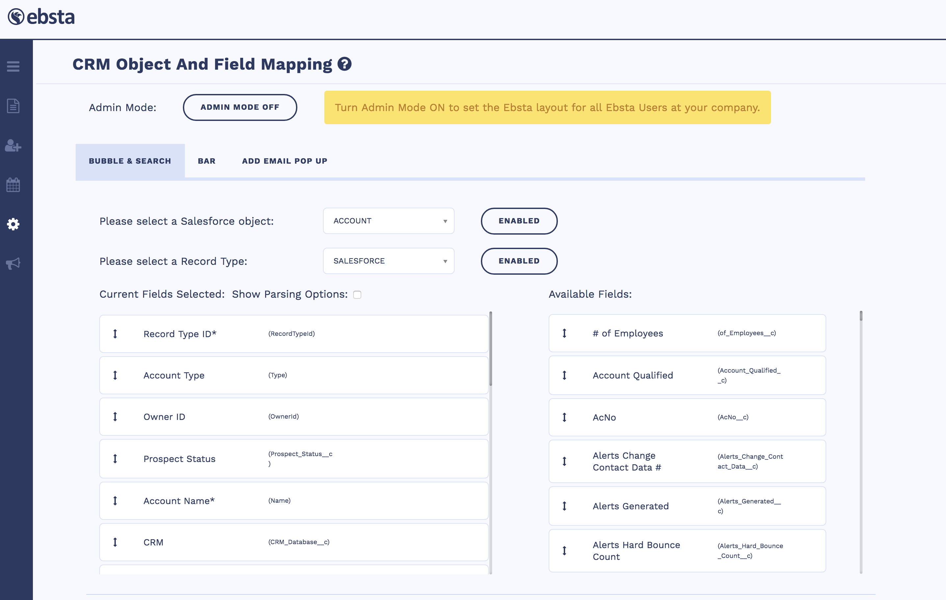946x600 pixels.
Task: Switch to Add Email Pop Up tab
Action: 285,161
